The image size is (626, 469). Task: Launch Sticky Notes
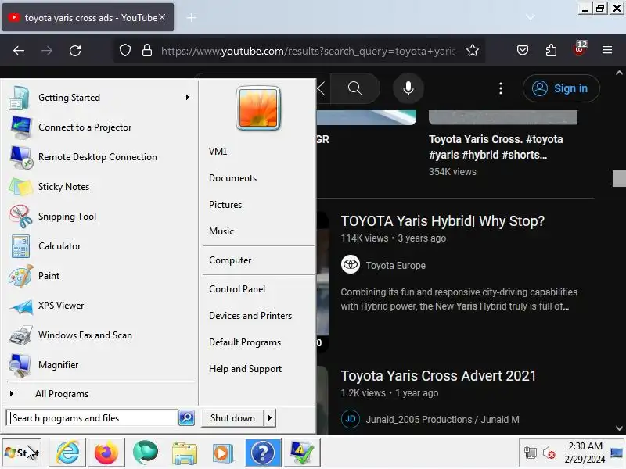pyautogui.click(x=99, y=187)
